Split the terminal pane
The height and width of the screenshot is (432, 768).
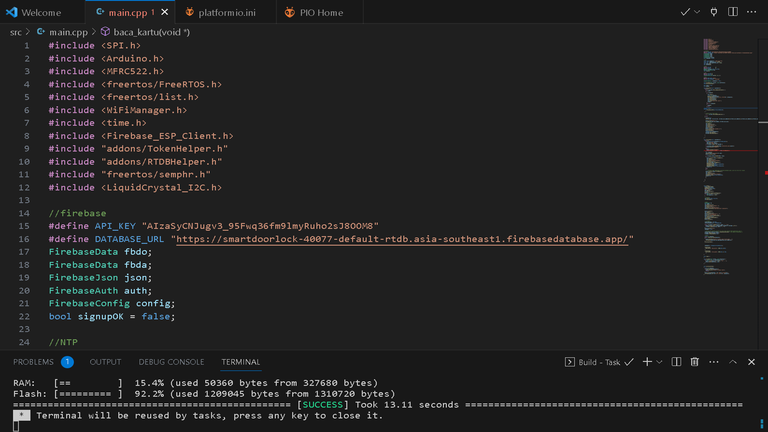pos(676,362)
